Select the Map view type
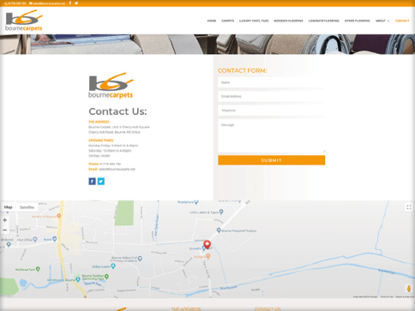 9,207
